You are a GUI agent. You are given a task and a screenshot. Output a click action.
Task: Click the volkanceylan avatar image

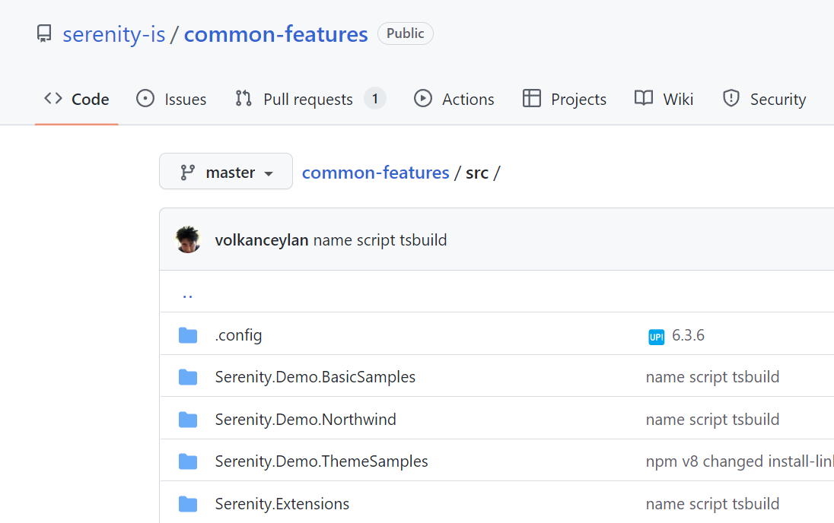188,240
